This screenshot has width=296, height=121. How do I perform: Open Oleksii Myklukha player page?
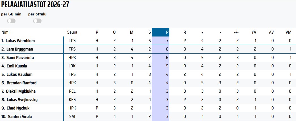(21, 91)
